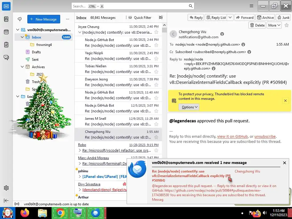Star the open Chengzhong Wu message in header
Viewport: 292px width, 219px height.
(x=287, y=25)
